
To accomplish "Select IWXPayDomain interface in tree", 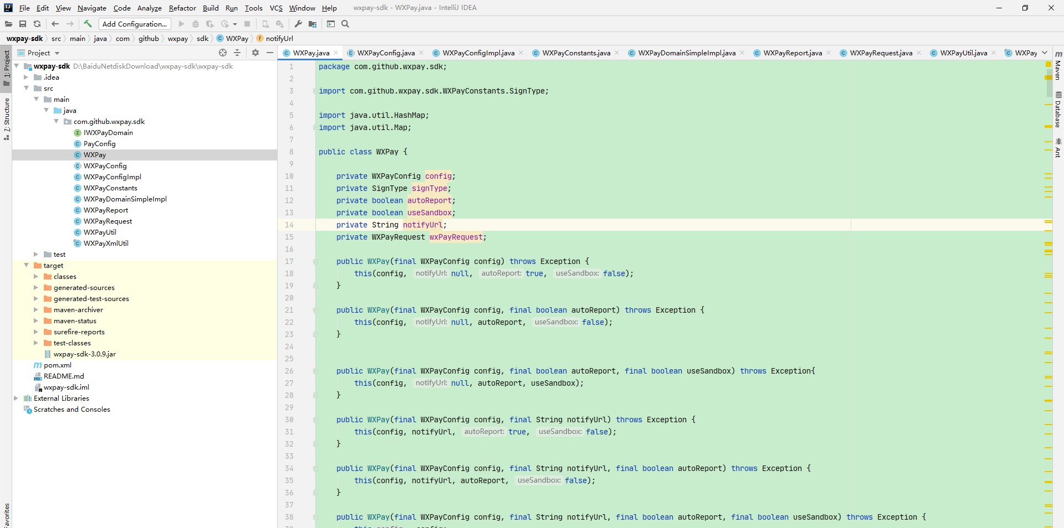I will (108, 132).
